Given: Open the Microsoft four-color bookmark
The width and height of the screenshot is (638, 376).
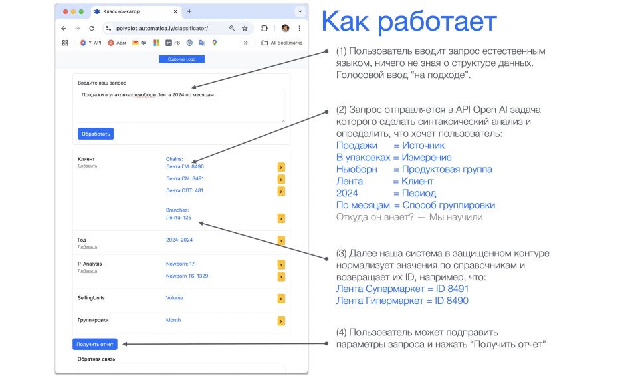Looking at the screenshot, I should [x=156, y=43].
